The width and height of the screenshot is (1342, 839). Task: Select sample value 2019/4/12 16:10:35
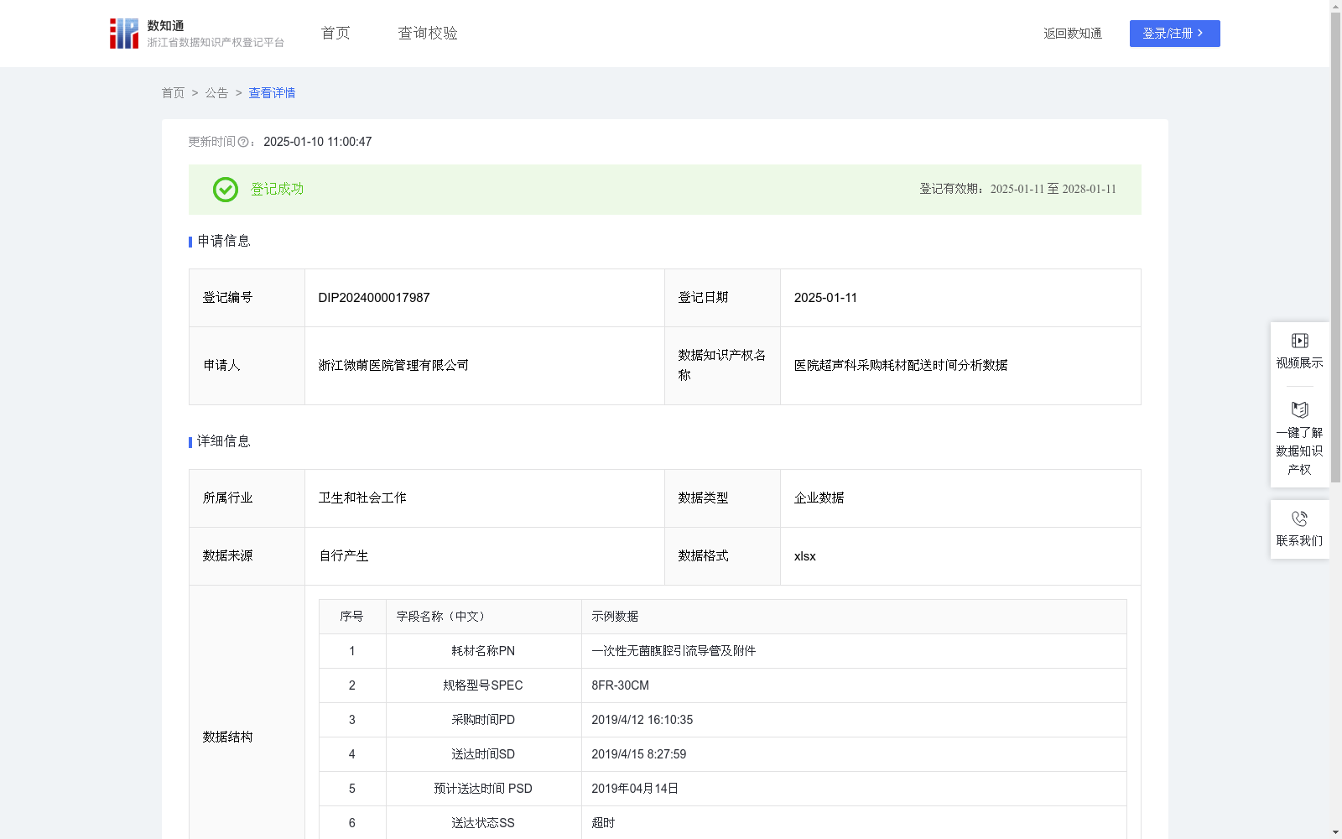pos(642,720)
